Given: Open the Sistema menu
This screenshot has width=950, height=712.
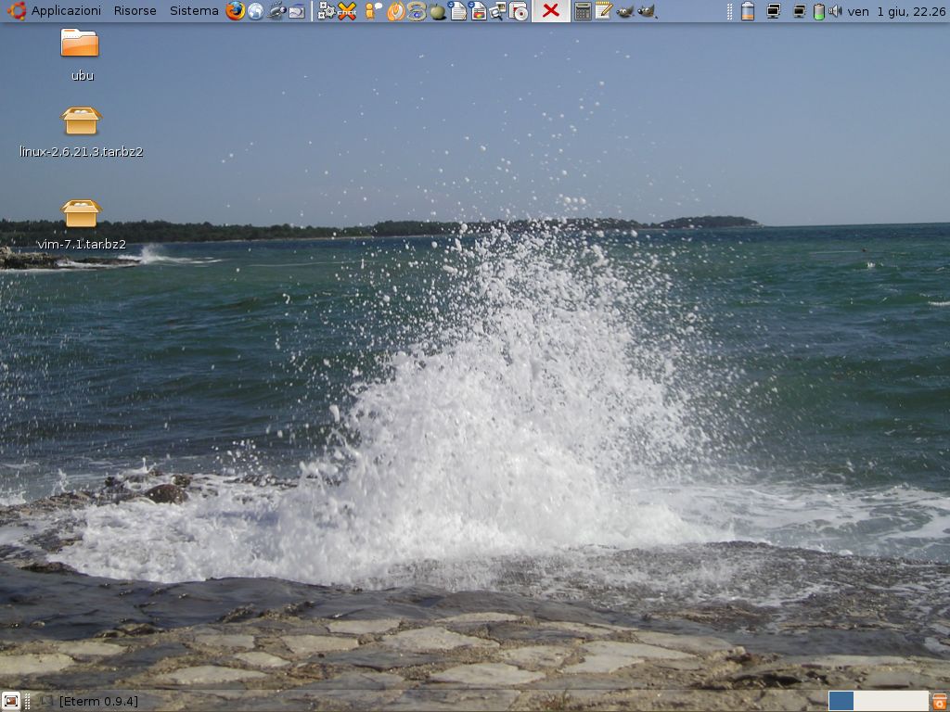Looking at the screenshot, I should tap(194, 11).
